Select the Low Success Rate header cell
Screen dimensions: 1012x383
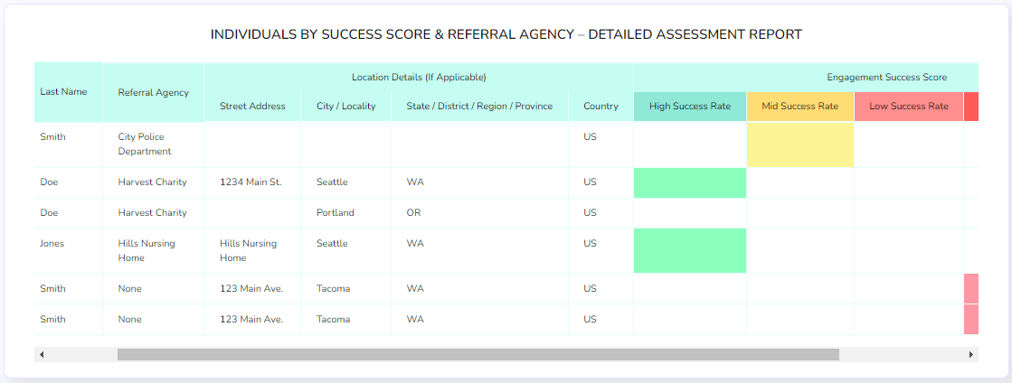coord(909,107)
